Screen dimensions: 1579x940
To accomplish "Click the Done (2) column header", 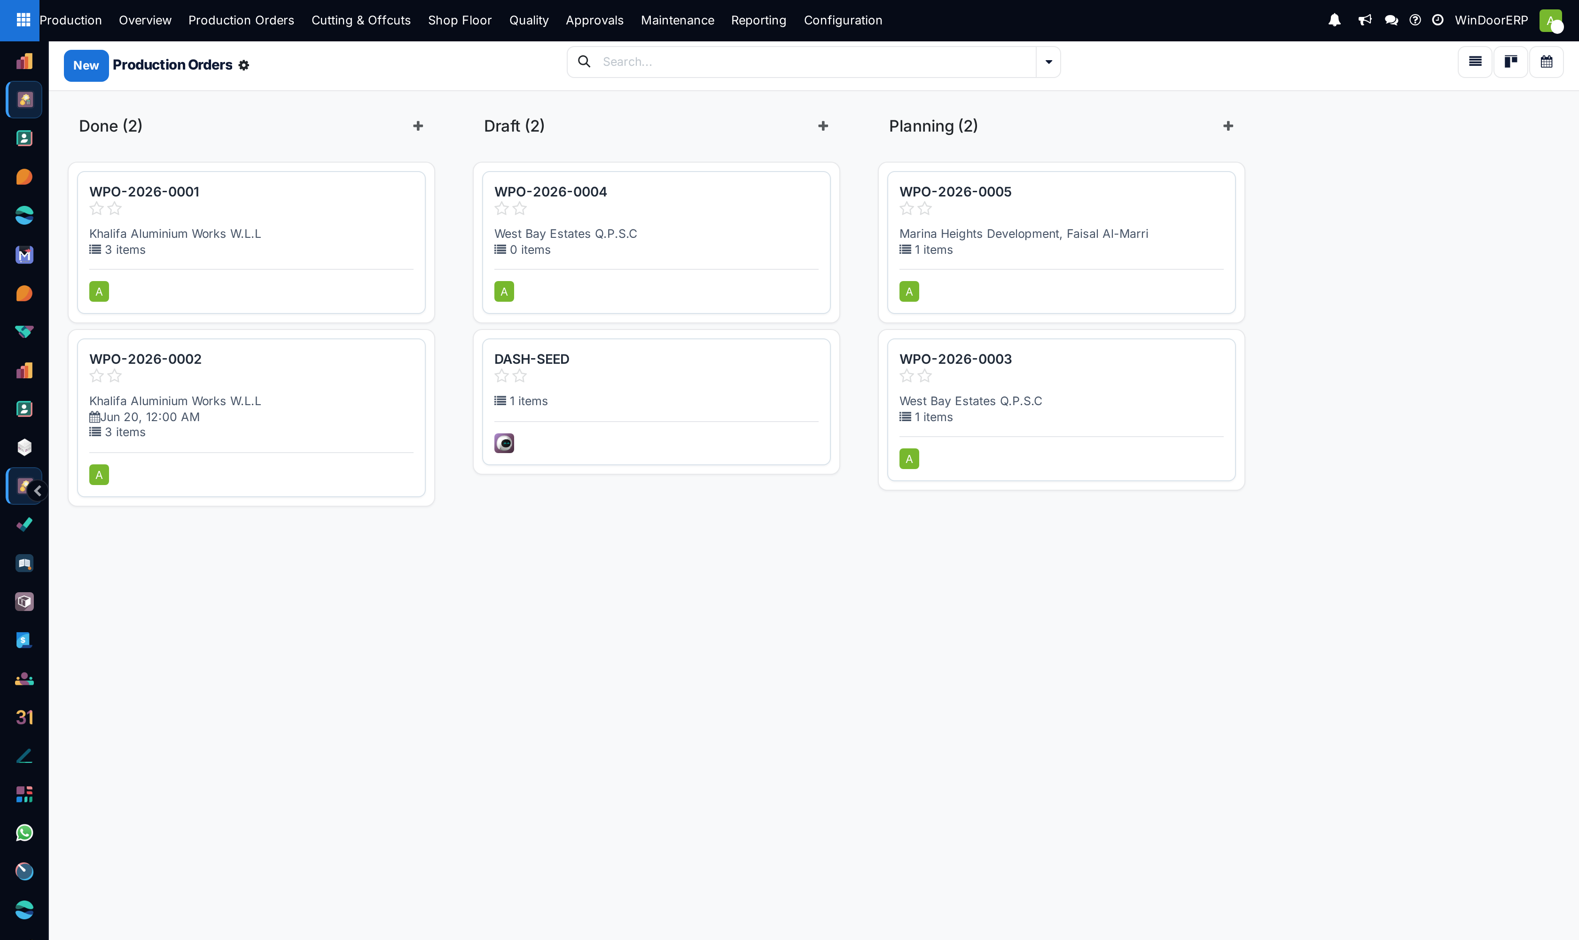I will 111,126.
